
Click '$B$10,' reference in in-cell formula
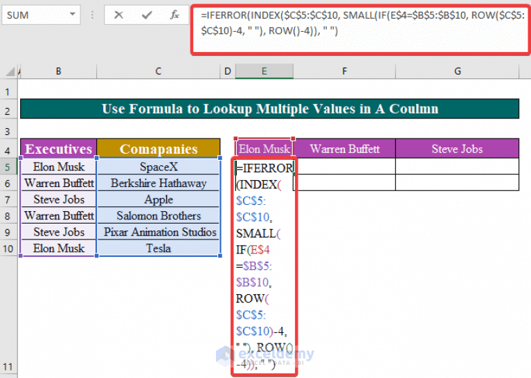253,282
